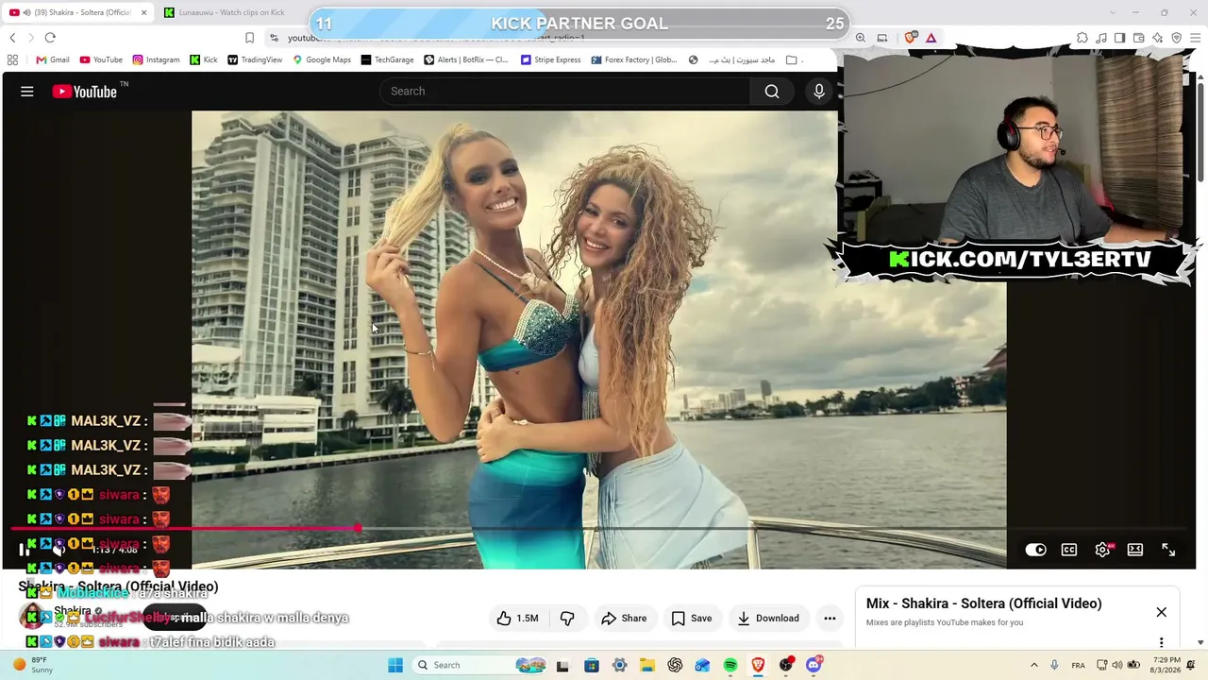Go back using the browser back arrow
This screenshot has width=1208, height=680.
(x=12, y=38)
